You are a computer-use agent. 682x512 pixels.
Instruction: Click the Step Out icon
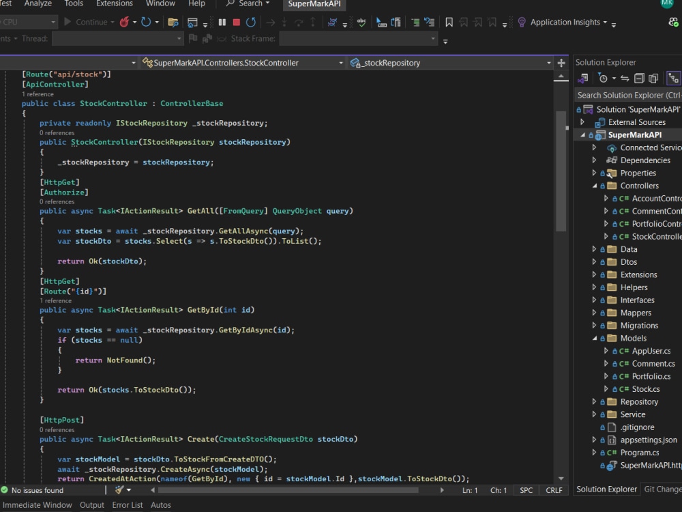(313, 23)
